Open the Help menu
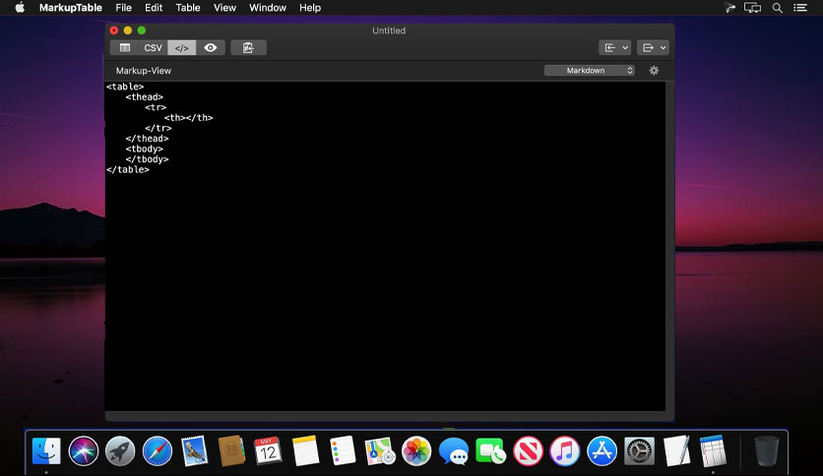The height and width of the screenshot is (476, 823). click(x=310, y=8)
